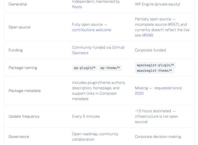198x145 pixels.
Task: Click the Governance row label
Action: point(19,137)
